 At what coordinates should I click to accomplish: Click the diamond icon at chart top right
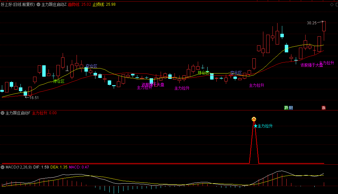point(332,4)
